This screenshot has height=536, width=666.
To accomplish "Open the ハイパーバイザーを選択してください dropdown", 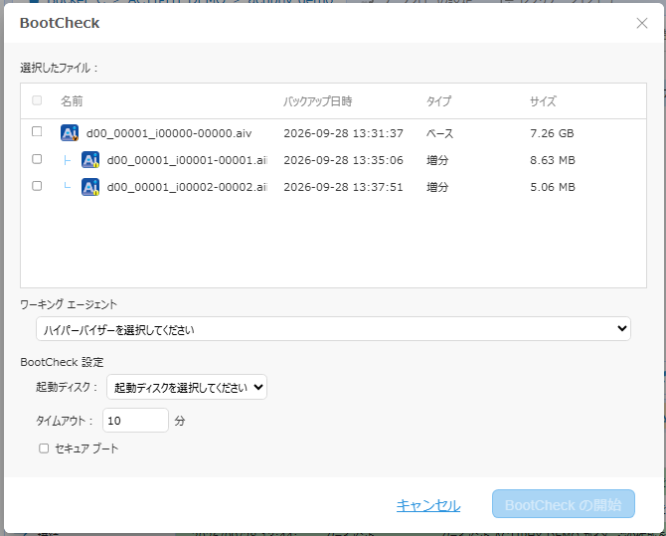I will (x=333, y=328).
